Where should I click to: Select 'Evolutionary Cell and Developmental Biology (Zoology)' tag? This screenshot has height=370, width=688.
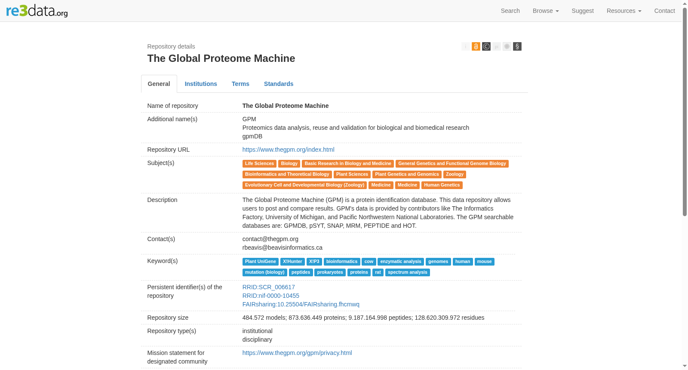point(304,185)
